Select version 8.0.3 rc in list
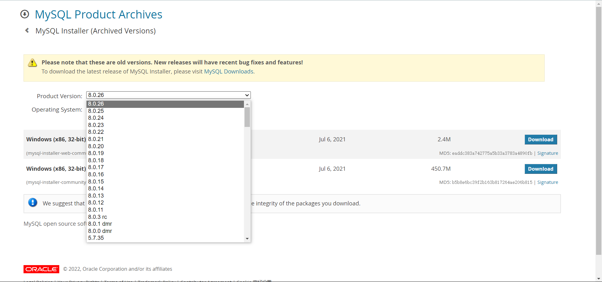 pos(165,217)
